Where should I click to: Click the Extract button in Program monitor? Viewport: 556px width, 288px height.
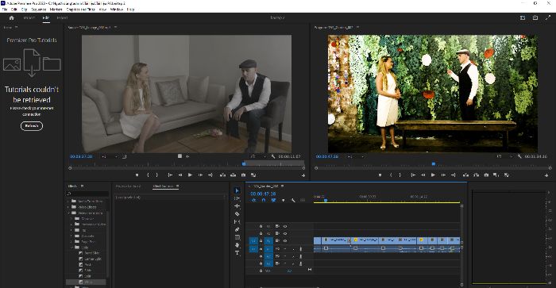point(477,175)
